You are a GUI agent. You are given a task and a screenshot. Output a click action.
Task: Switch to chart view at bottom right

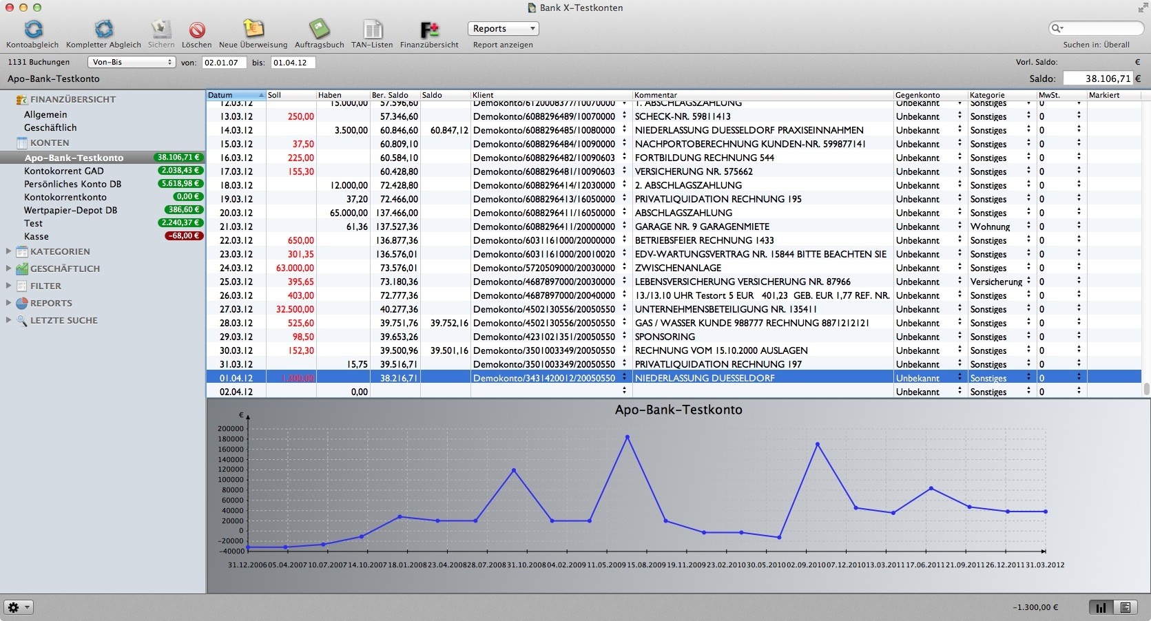1101,607
